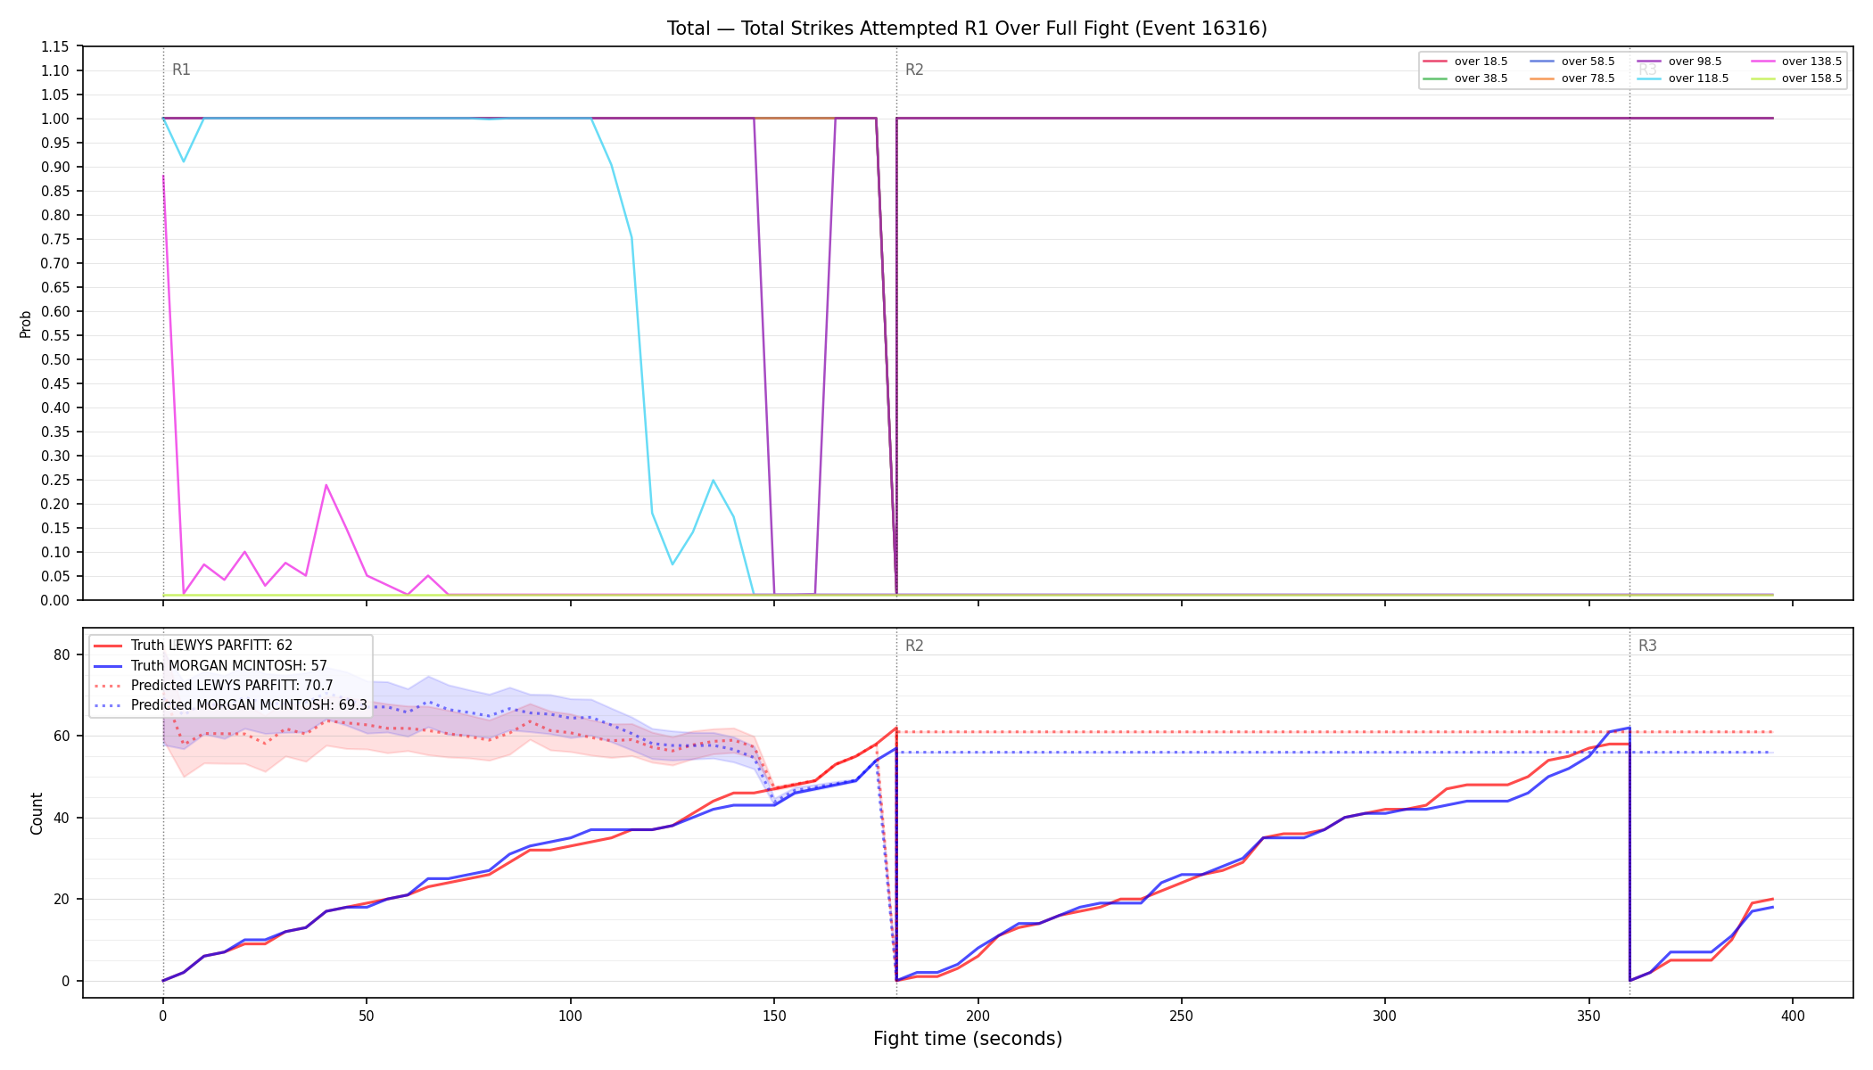Select the "over 158.5" legend label
This screenshot has width=1873, height=1070.
pos(1811,78)
